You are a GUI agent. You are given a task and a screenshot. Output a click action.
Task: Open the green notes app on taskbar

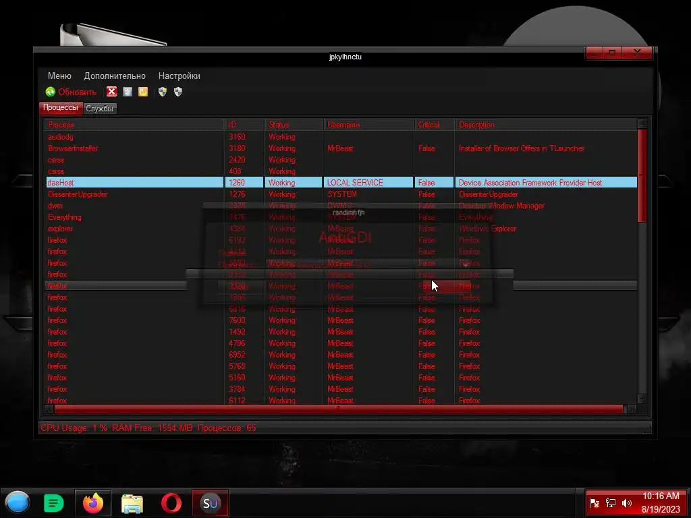tap(54, 503)
